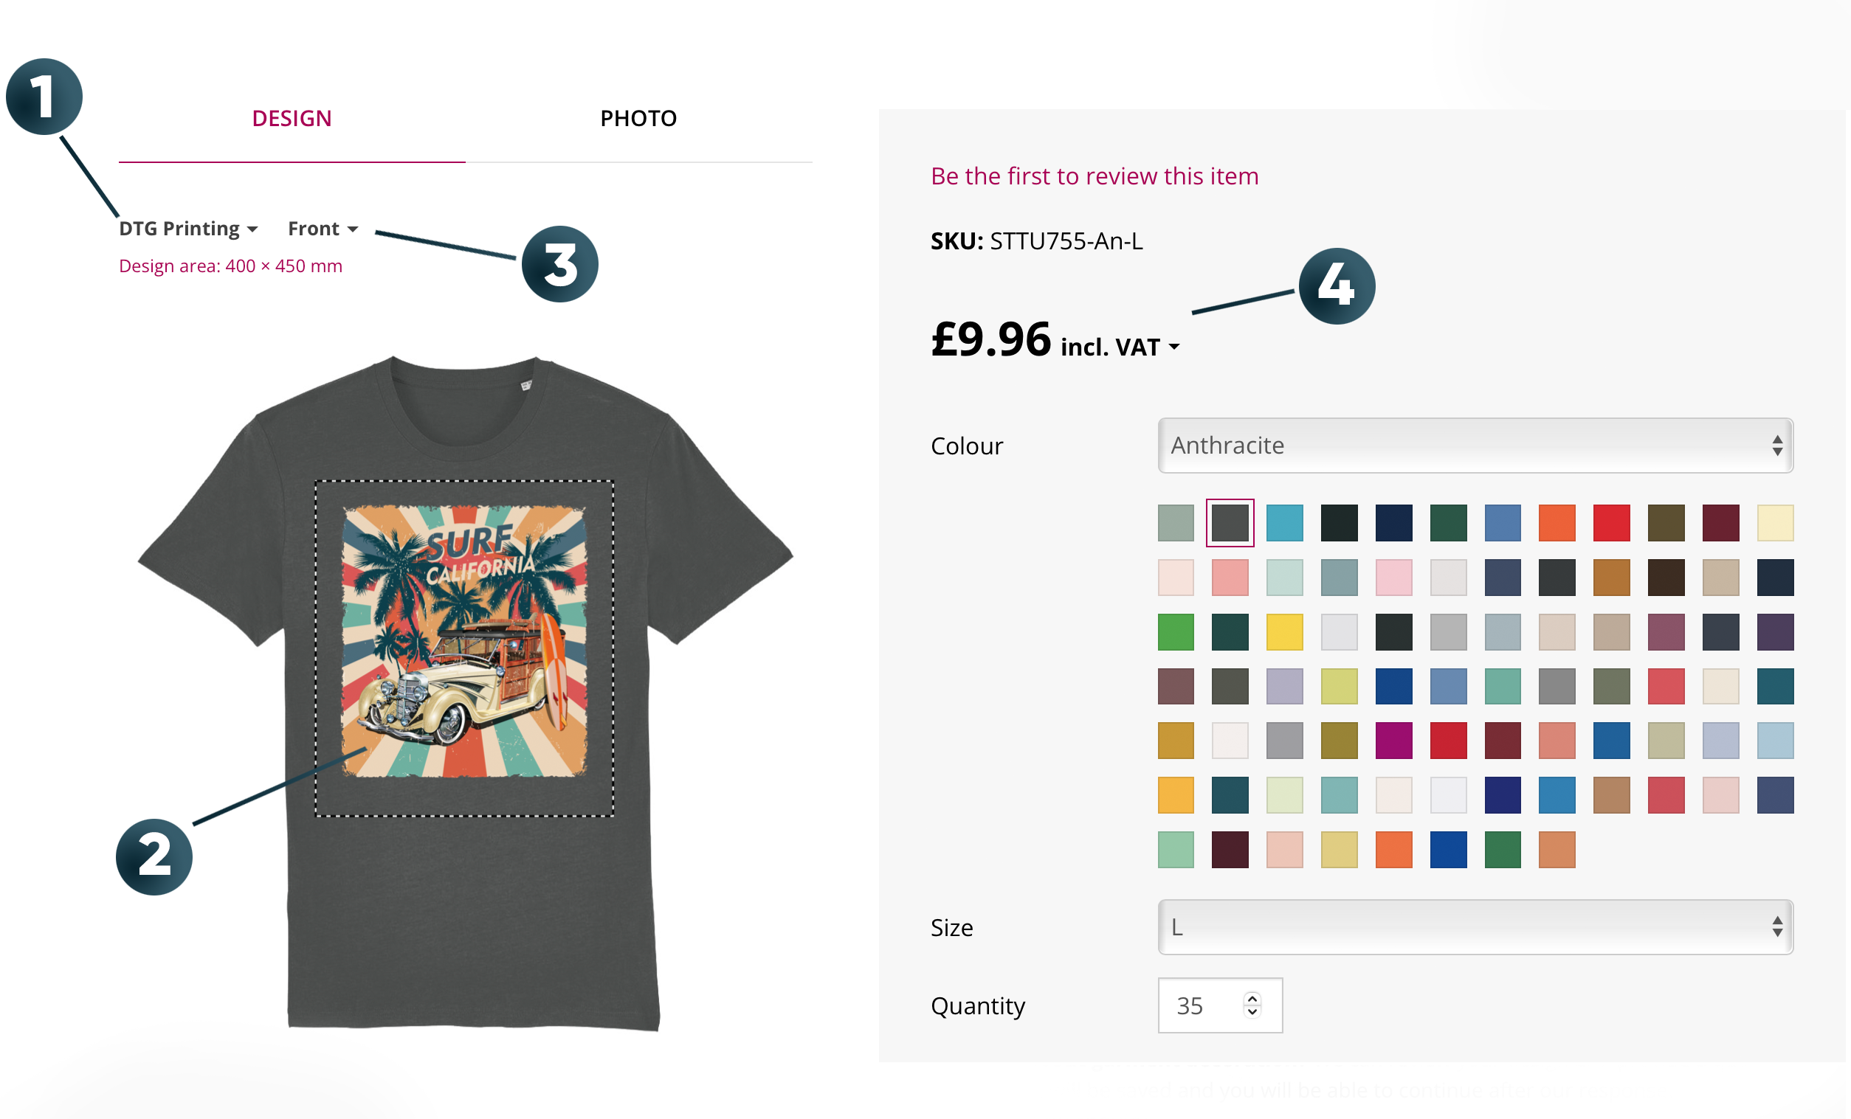
Task: Open the Size dropdown showing L
Action: point(1475,926)
